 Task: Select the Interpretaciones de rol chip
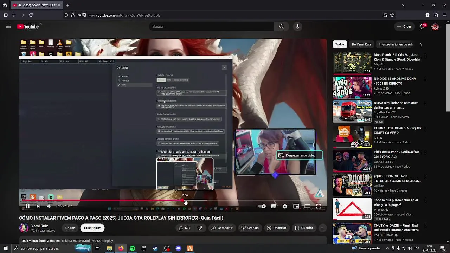click(x=396, y=44)
